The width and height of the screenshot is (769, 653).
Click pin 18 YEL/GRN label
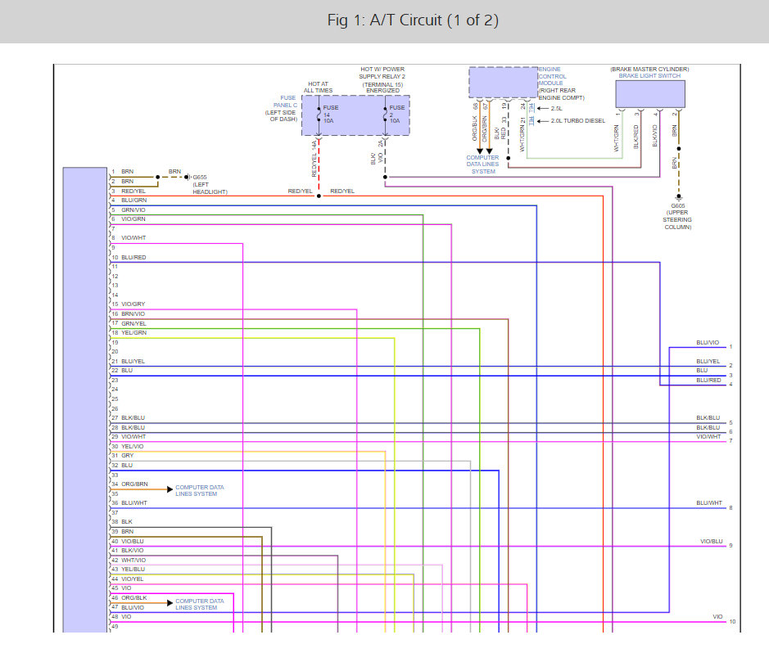[x=133, y=332]
